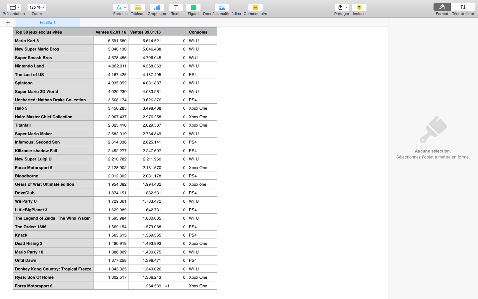Select the Nintendo Land cell
The width and height of the screenshot is (478, 299).
[53, 66]
